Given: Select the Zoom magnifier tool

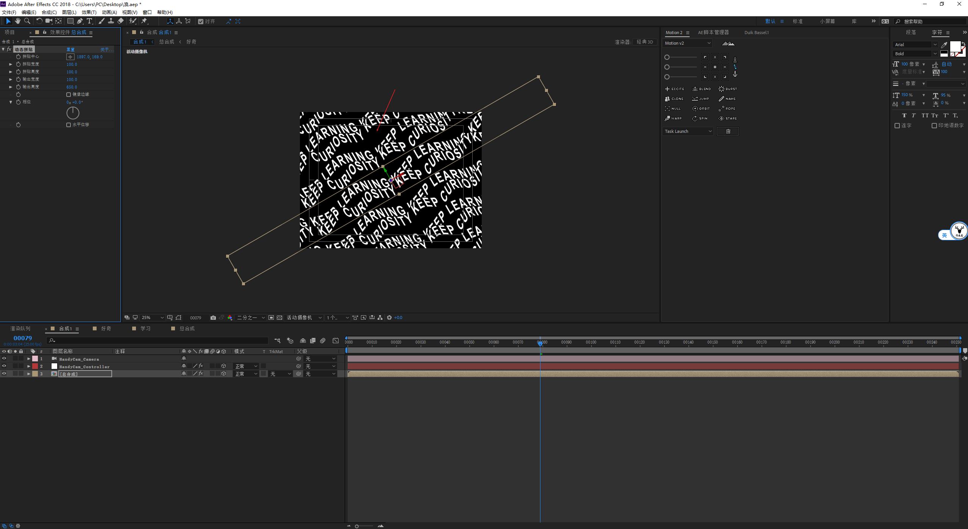Looking at the screenshot, I should tap(27, 21).
